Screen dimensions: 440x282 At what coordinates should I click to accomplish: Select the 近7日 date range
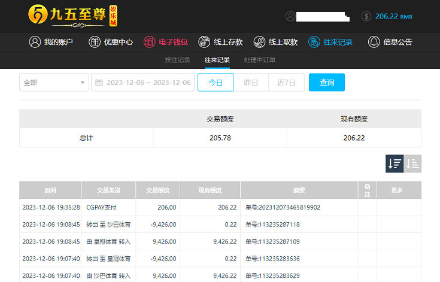tap(286, 83)
